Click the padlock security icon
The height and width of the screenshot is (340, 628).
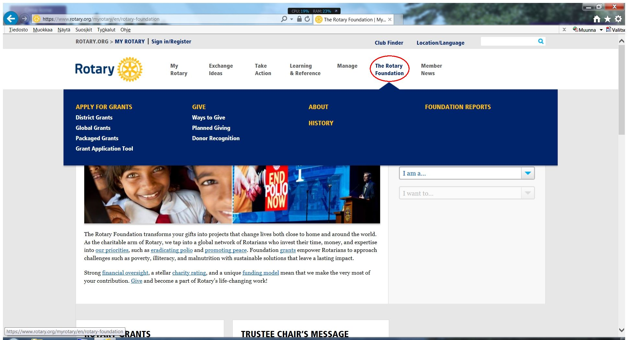coord(299,19)
